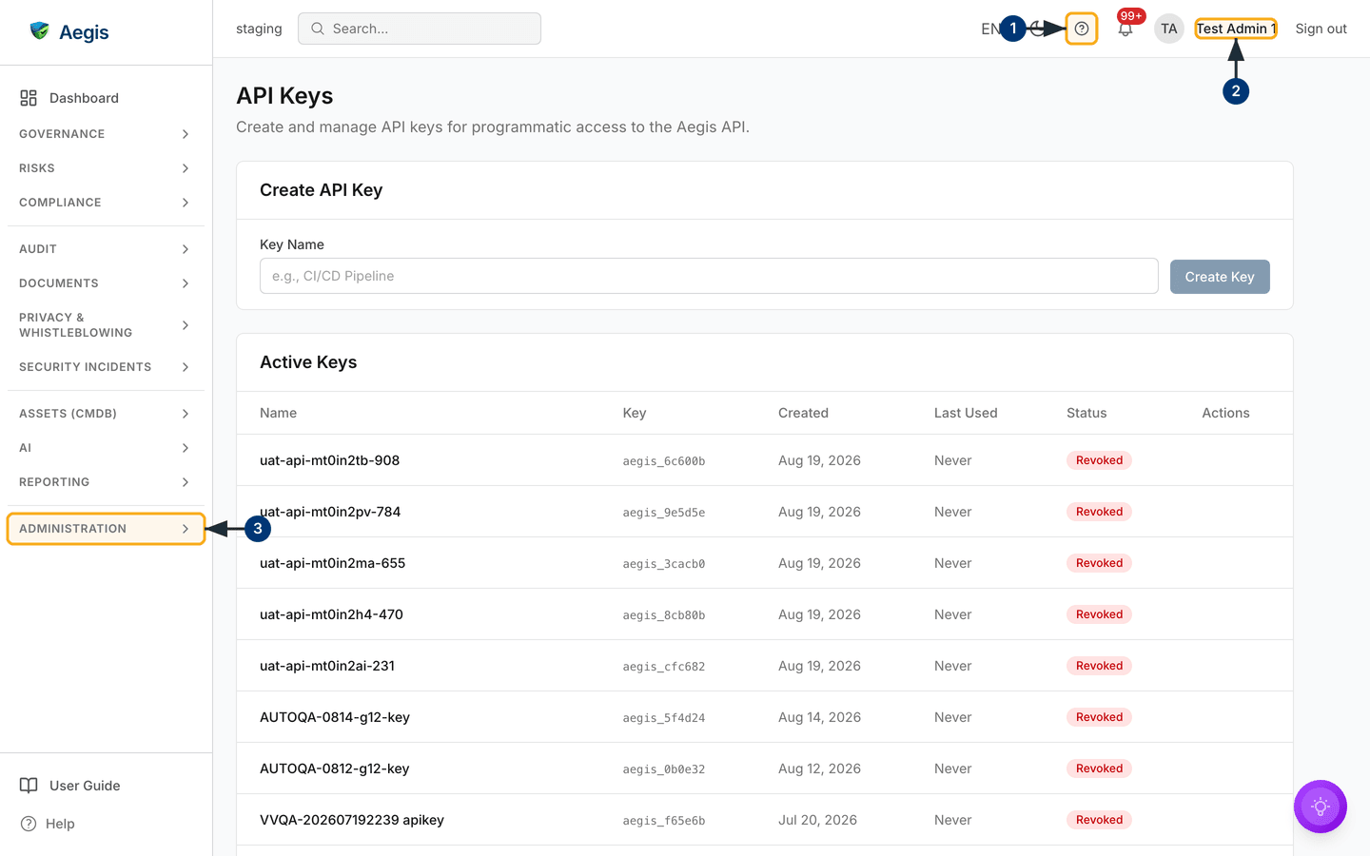Expand the Governance chevron
1370x856 pixels.
point(186,134)
